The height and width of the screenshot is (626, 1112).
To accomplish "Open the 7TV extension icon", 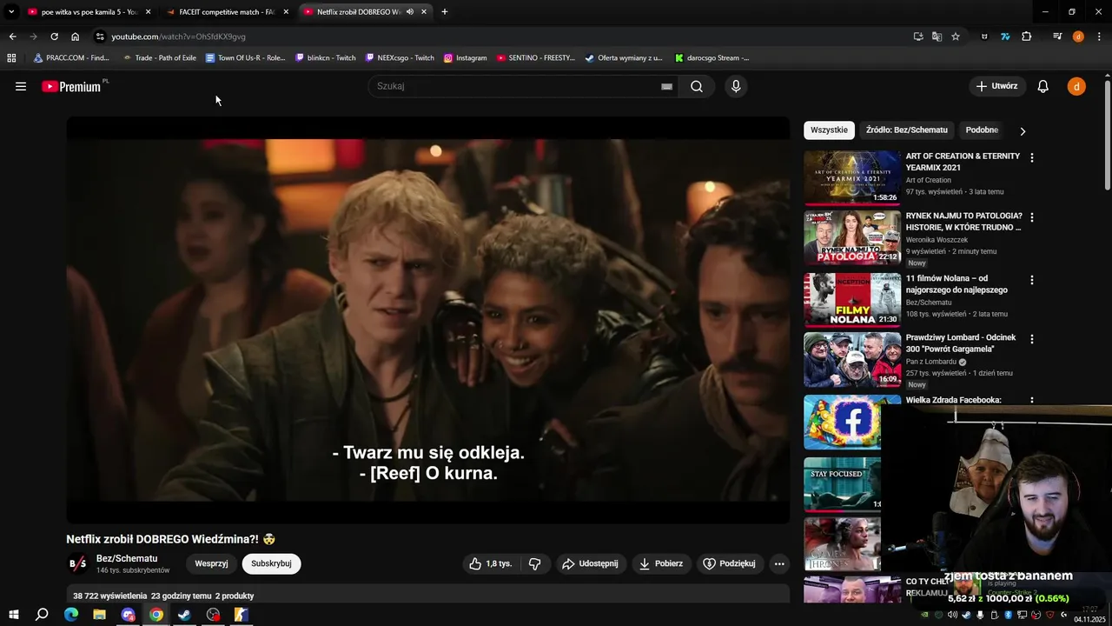I will (1005, 37).
